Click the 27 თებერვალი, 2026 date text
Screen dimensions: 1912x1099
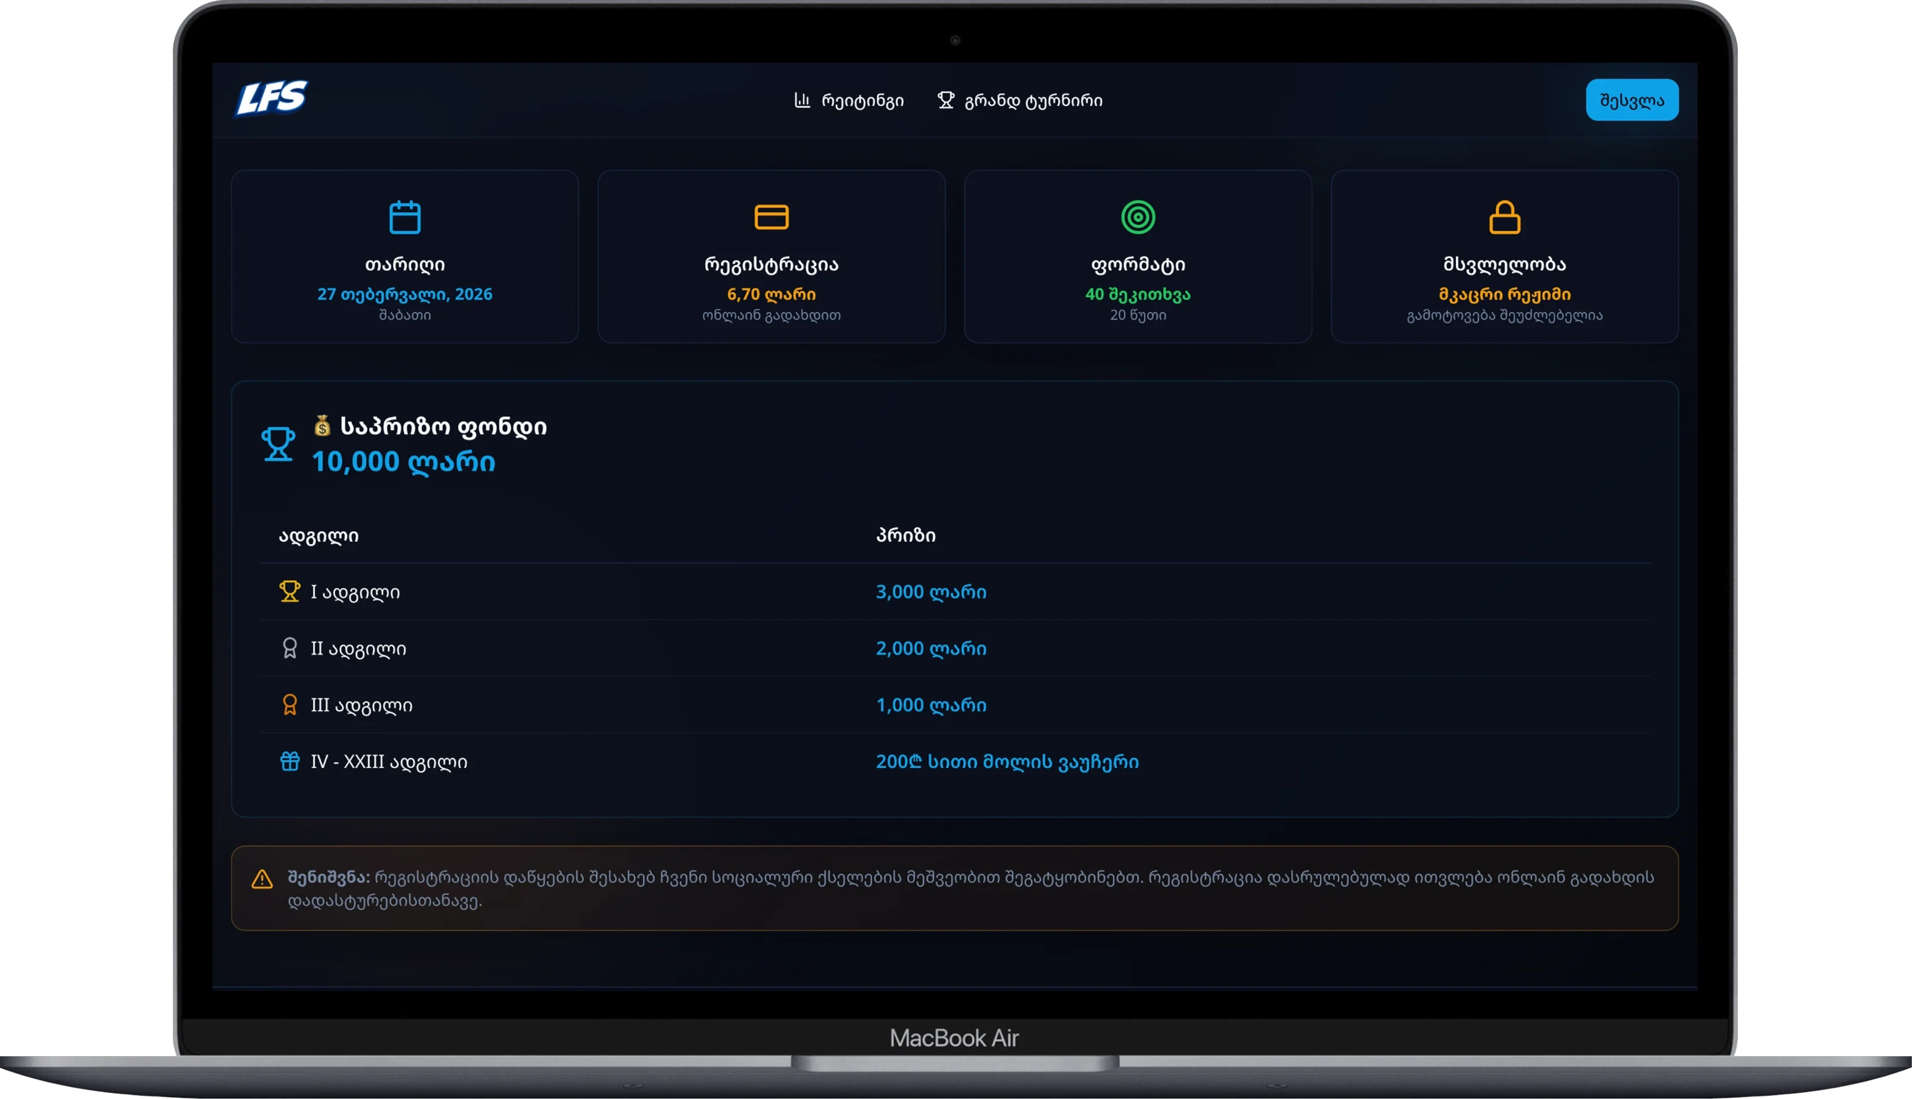[x=404, y=294]
